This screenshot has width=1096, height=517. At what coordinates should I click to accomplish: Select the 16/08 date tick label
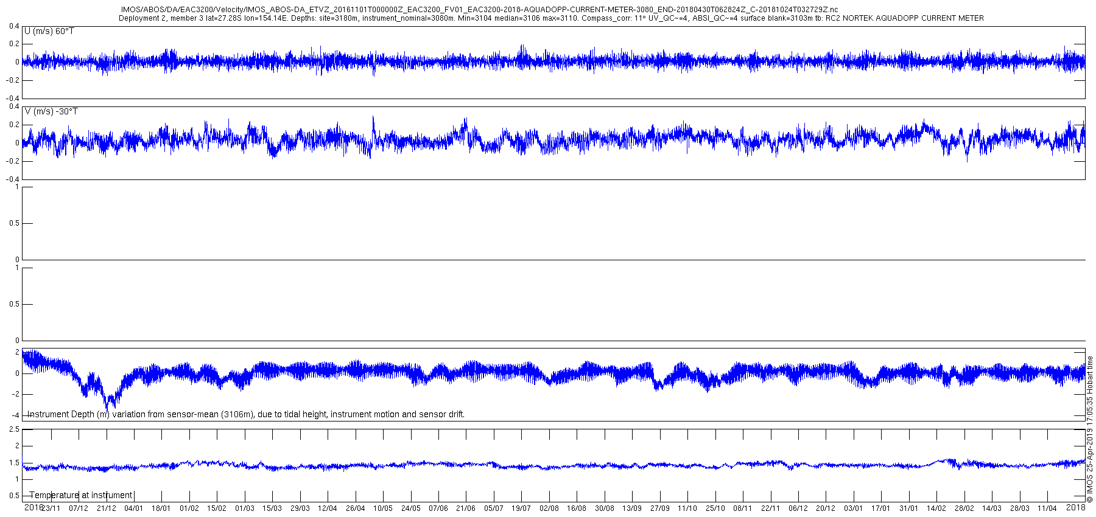point(577,508)
